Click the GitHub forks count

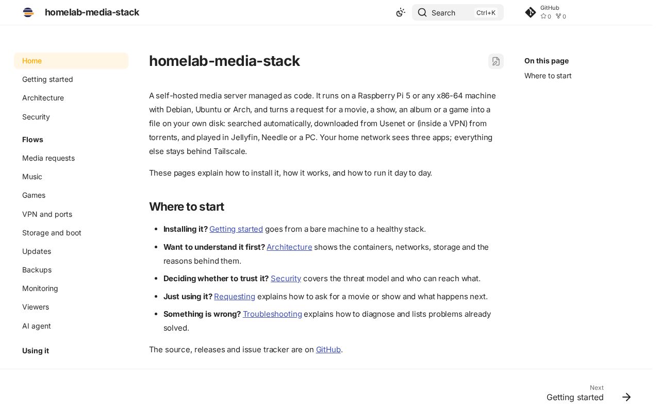point(561,16)
